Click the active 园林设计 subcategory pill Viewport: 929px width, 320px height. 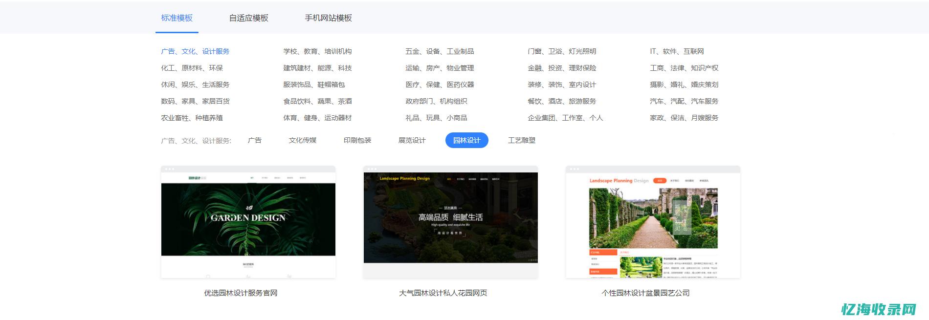point(467,140)
